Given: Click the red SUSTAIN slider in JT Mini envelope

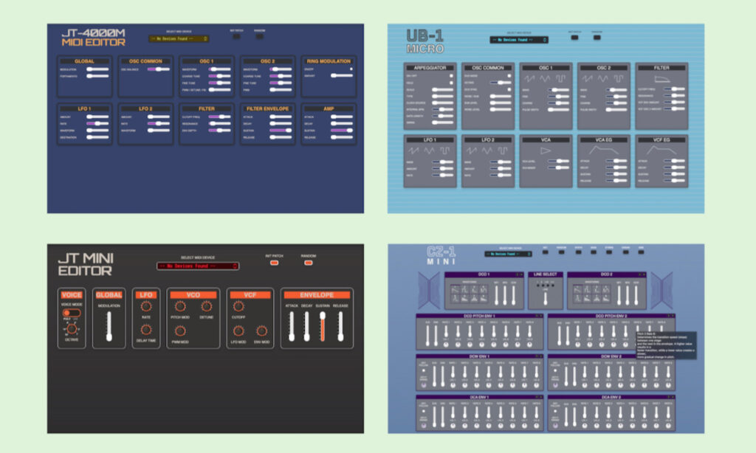Looking at the screenshot, I should [322, 325].
